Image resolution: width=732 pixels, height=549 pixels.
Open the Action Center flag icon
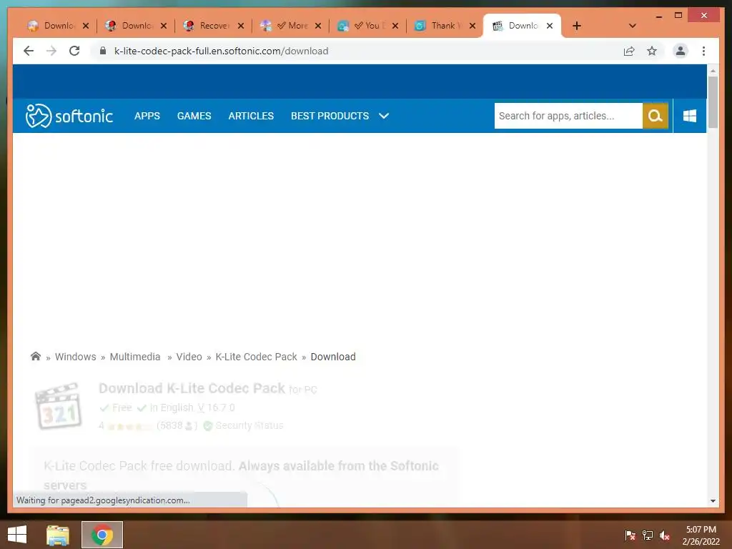630,535
